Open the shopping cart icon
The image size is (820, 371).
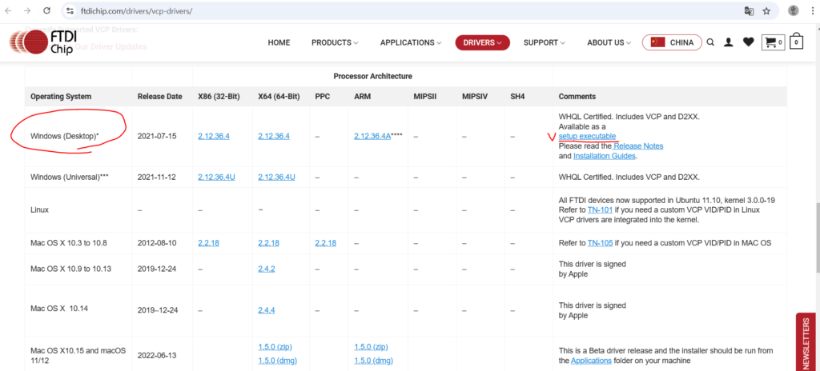[x=774, y=42]
